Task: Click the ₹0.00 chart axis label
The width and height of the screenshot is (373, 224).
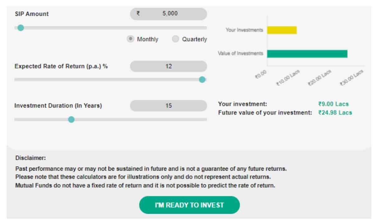Action: tap(260, 74)
